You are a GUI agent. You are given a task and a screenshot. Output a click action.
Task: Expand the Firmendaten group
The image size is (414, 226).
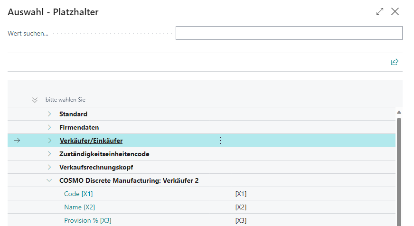click(49, 127)
